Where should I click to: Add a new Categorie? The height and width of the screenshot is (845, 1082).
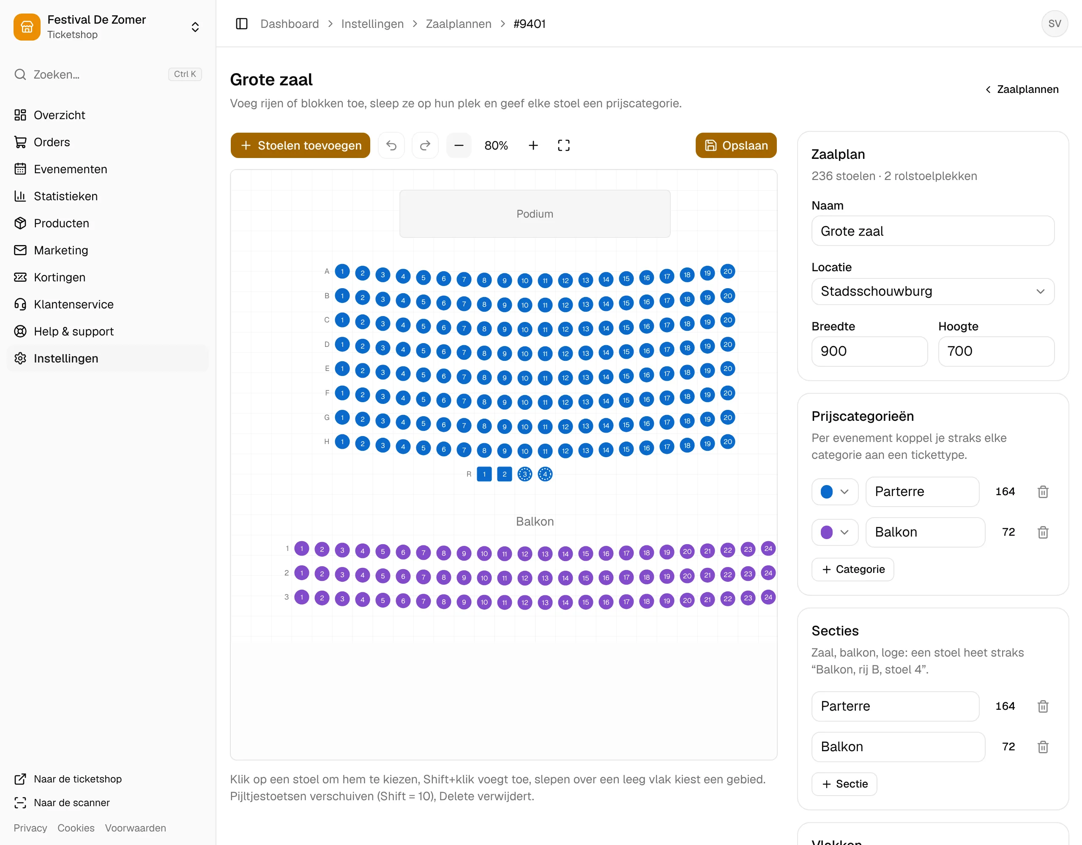click(852, 569)
